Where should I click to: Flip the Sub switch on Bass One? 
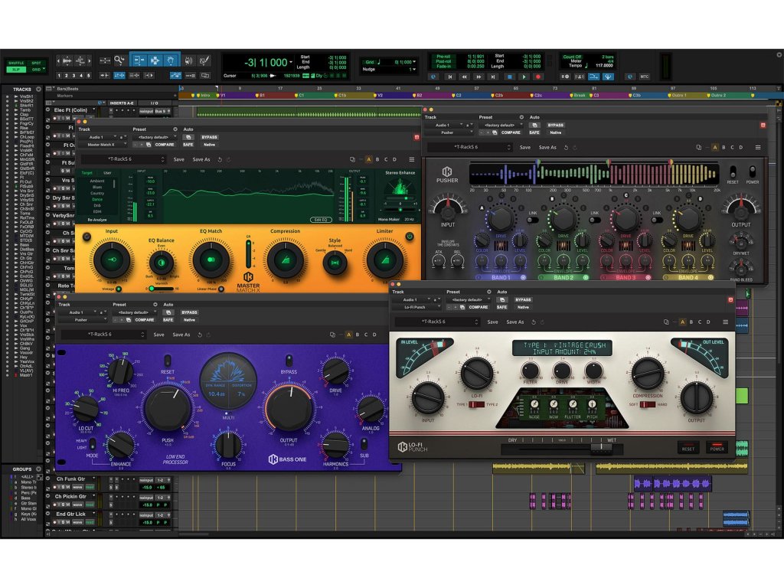click(364, 444)
